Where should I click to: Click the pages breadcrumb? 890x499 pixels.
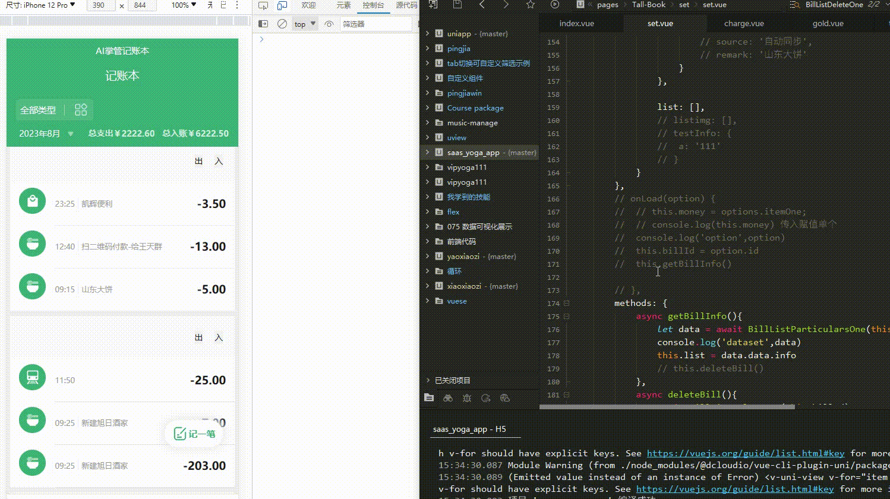[608, 4]
